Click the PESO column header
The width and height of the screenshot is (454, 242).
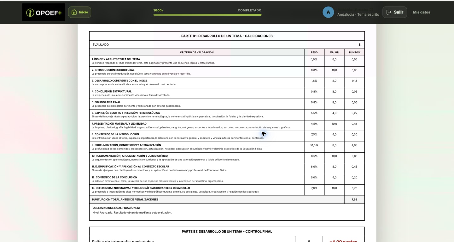[314, 52]
